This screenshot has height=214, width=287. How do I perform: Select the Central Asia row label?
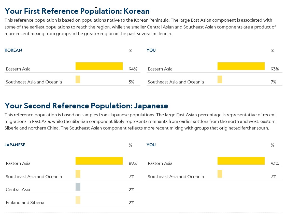click(x=18, y=190)
